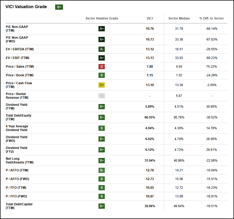Select the B+ grade for Dividend Yield (TTM)

click(x=102, y=107)
